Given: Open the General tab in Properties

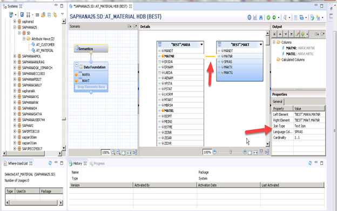Looking at the screenshot, I should pos(278,102).
